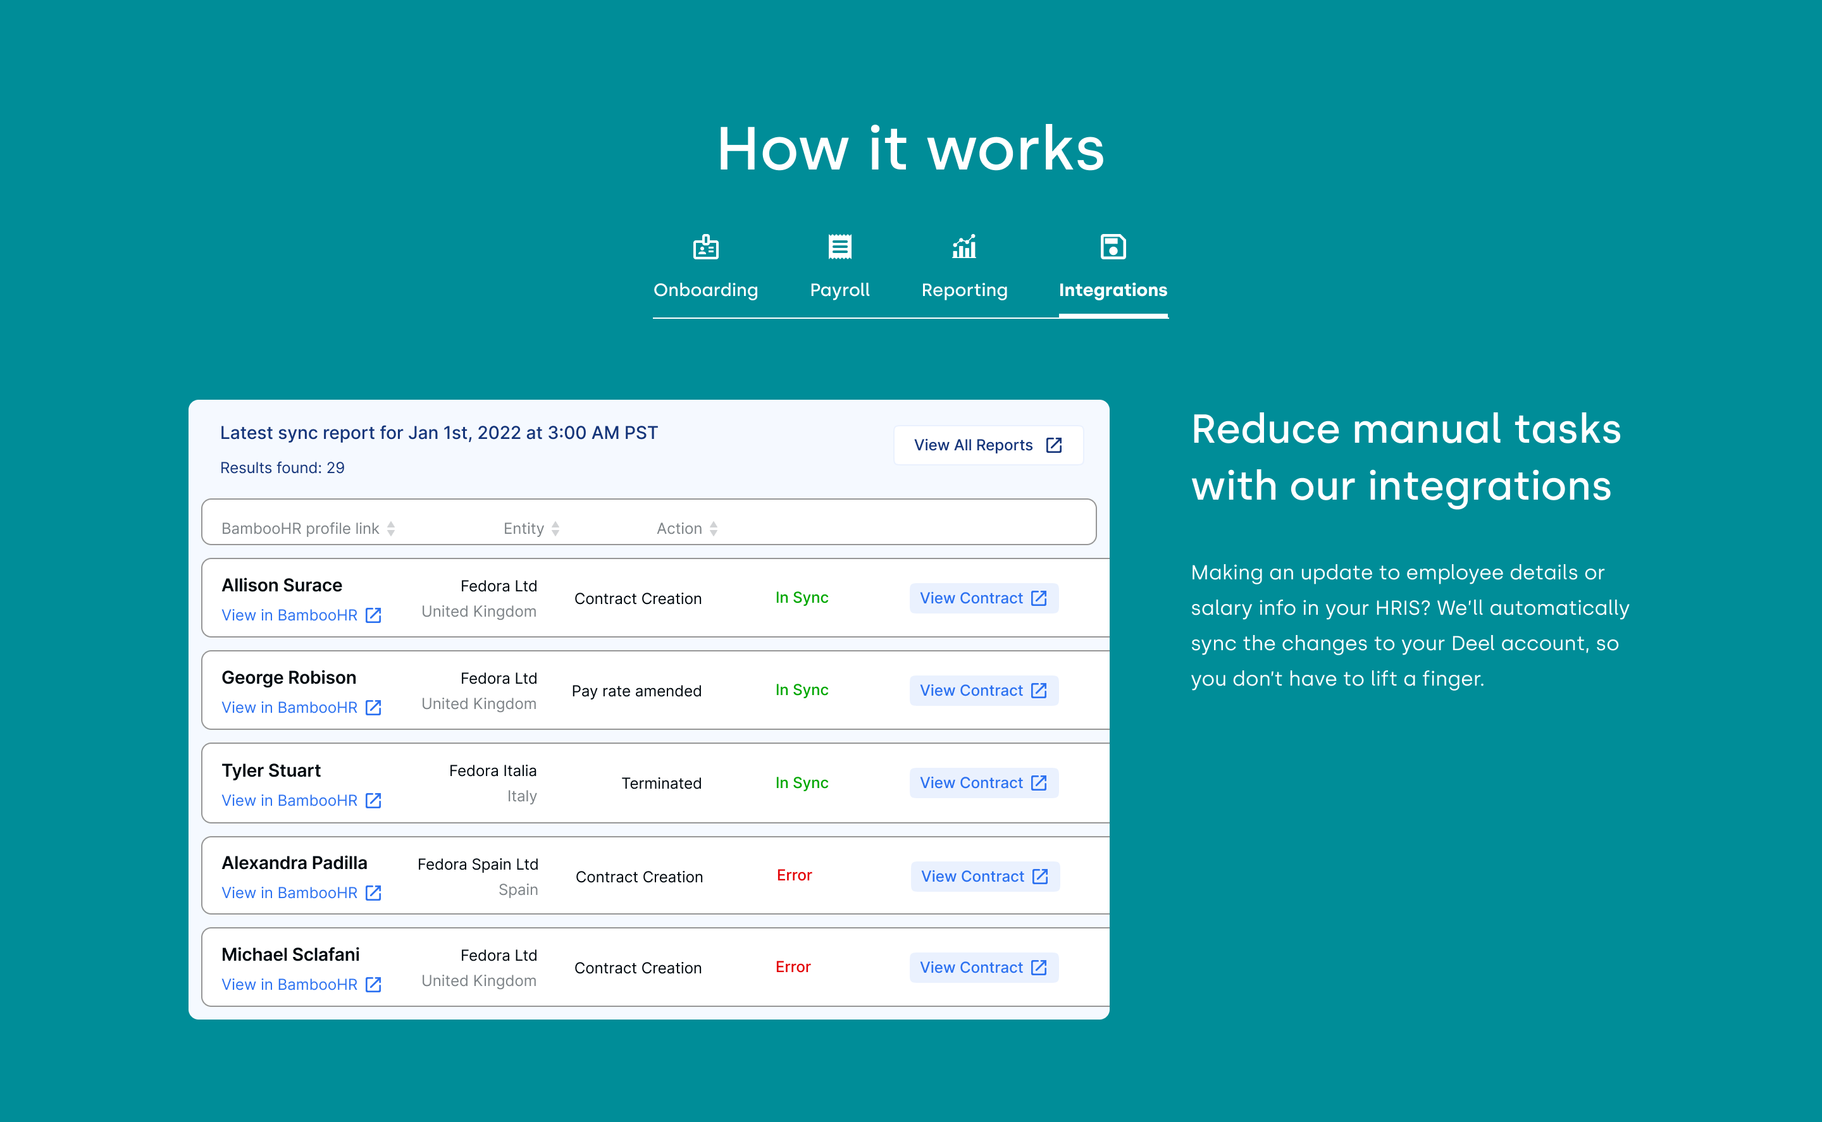Click external icon in Tyler Stuart's View Contract

(x=1039, y=783)
